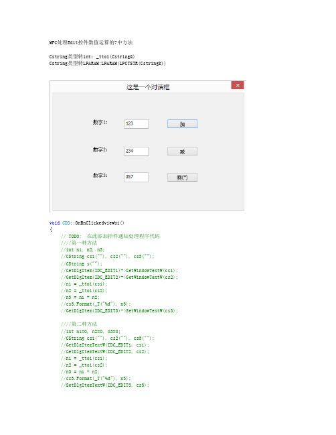The image size is (336, 435).
Task: Click the comment ////第二种方法
Action: click(x=79, y=324)
